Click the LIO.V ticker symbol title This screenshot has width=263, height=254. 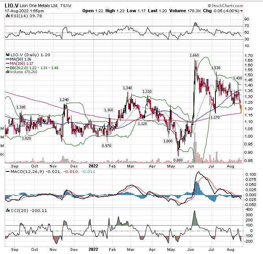pos(11,6)
